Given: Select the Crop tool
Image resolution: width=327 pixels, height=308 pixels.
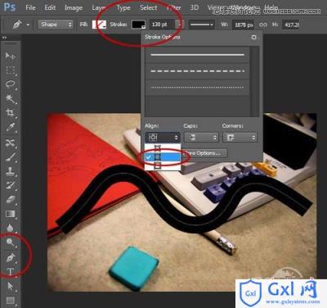Looking at the screenshot, I should point(11,113).
